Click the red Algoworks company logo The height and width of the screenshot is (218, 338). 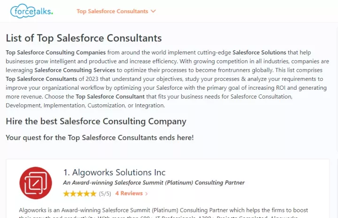[36, 183]
